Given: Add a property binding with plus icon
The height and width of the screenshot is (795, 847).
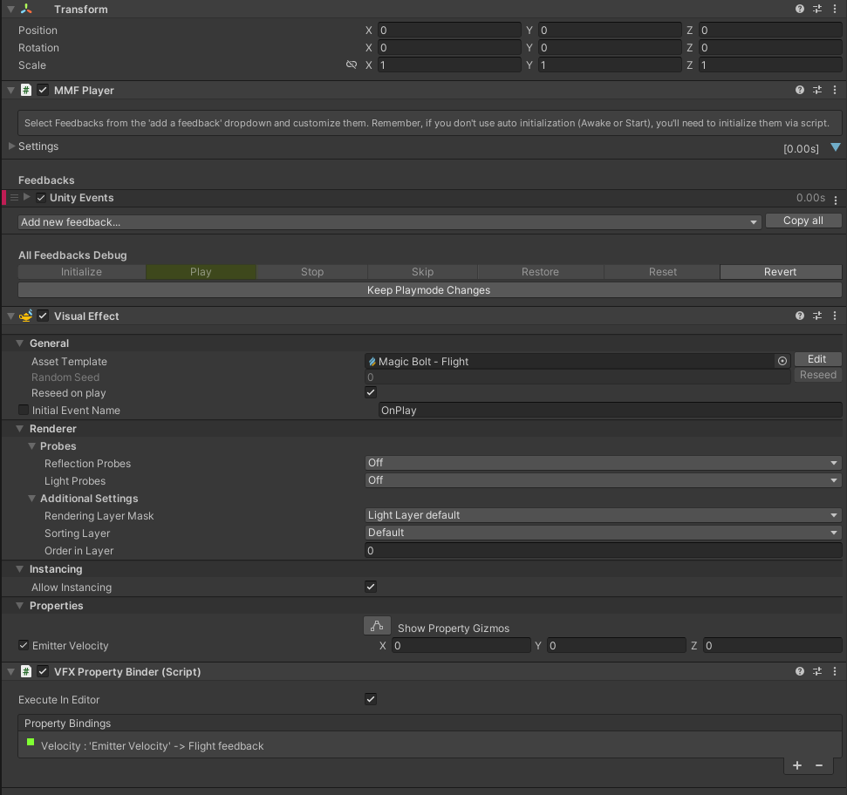Looking at the screenshot, I should (x=797, y=765).
